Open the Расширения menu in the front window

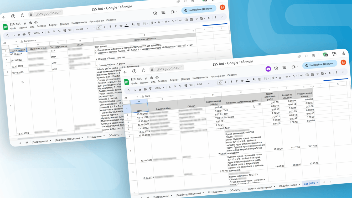coord(218,76)
